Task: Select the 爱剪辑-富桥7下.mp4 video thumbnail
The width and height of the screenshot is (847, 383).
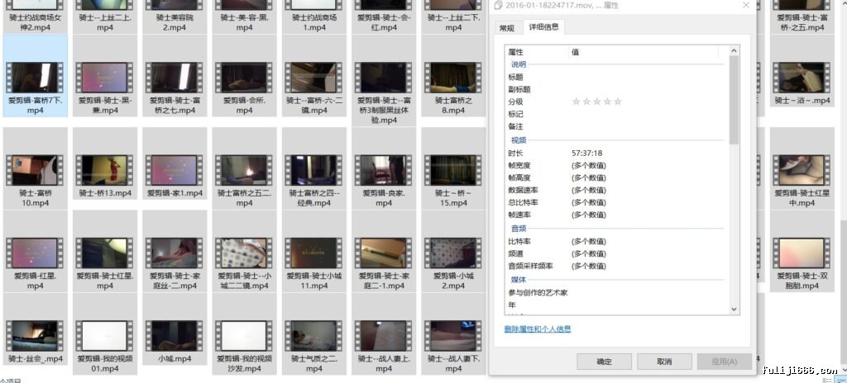Action: point(35,77)
